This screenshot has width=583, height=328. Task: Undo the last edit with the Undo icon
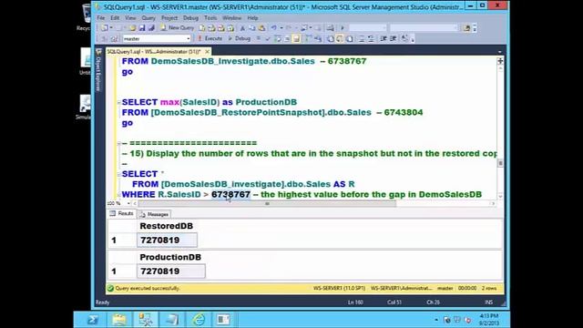coord(273,28)
